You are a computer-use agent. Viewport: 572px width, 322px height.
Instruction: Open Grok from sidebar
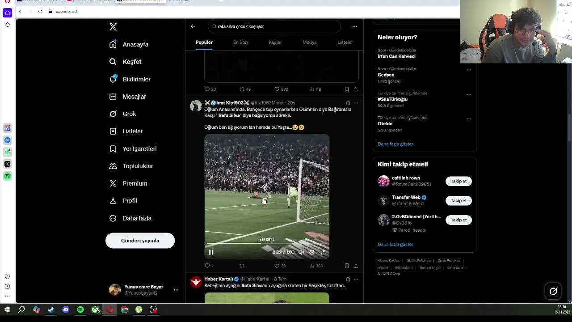[123, 114]
